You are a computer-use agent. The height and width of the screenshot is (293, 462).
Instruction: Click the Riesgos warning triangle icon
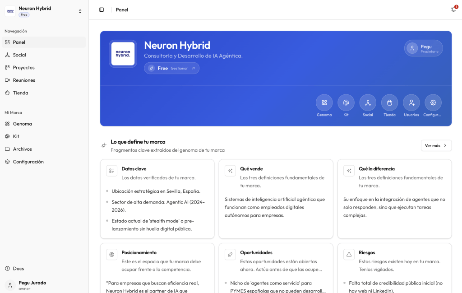point(349,254)
